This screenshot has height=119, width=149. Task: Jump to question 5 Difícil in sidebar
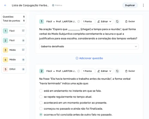point(14,69)
